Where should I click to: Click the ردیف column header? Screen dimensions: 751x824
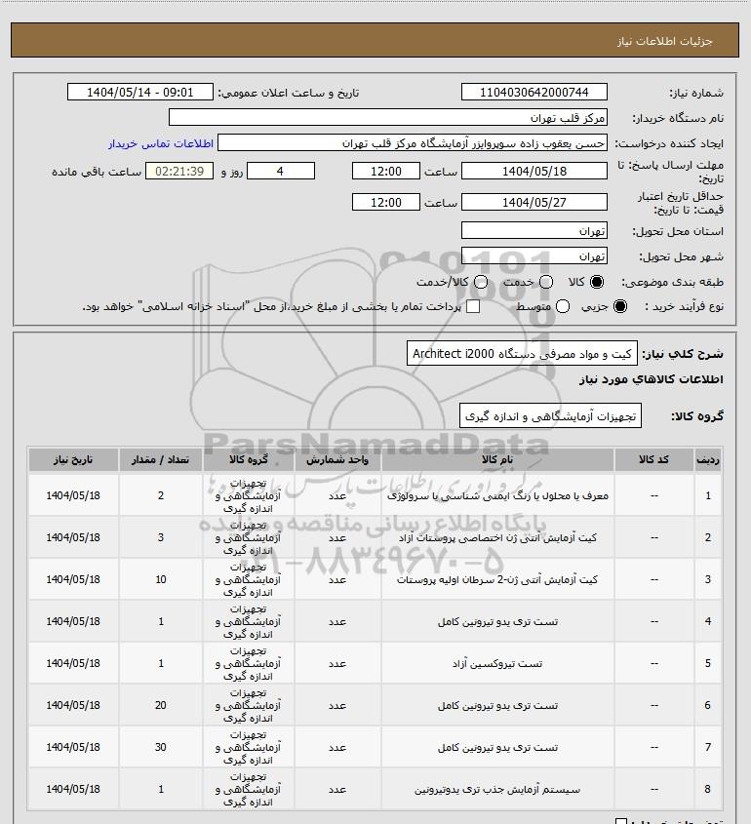point(708,460)
